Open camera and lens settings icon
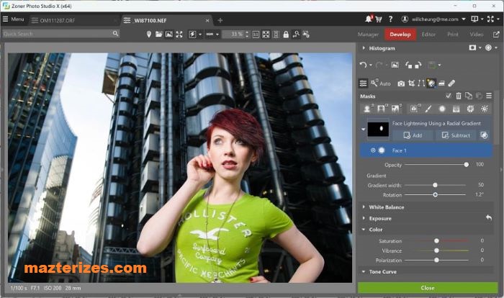The image size is (504, 298). (x=401, y=83)
